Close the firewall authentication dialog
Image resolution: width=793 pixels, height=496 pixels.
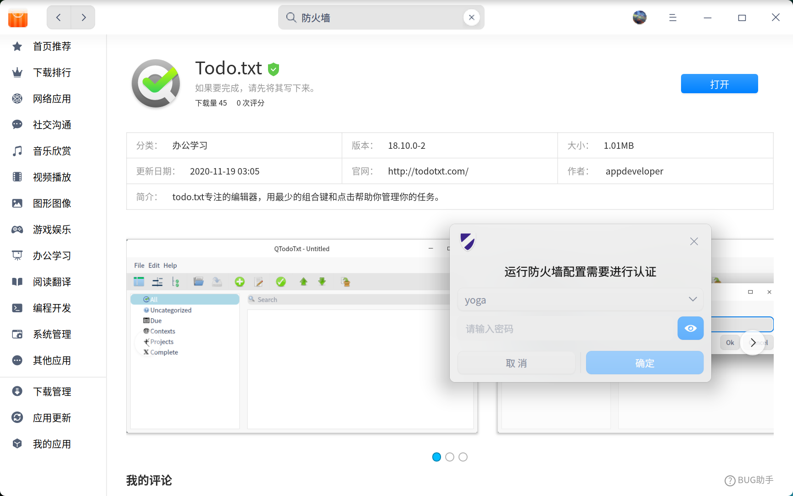click(x=694, y=242)
